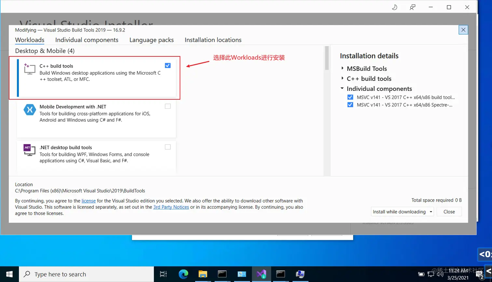Screen dimensions: 492x282
Task: Check .NET desktop build tools checkbox
Action: [168, 147]
